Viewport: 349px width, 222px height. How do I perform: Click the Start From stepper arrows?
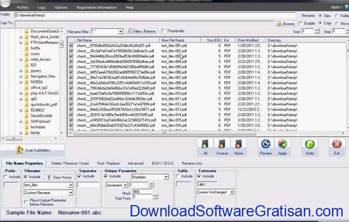coord(155,197)
